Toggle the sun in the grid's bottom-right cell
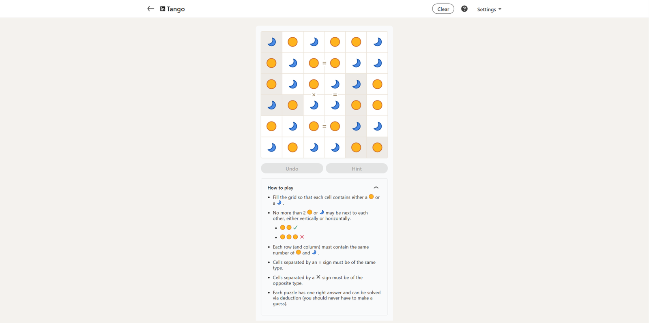This screenshot has height=323, width=649. (377, 148)
